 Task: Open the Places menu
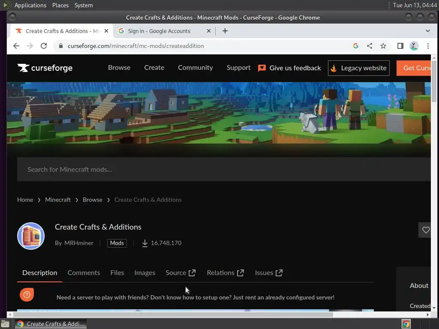[x=60, y=5]
